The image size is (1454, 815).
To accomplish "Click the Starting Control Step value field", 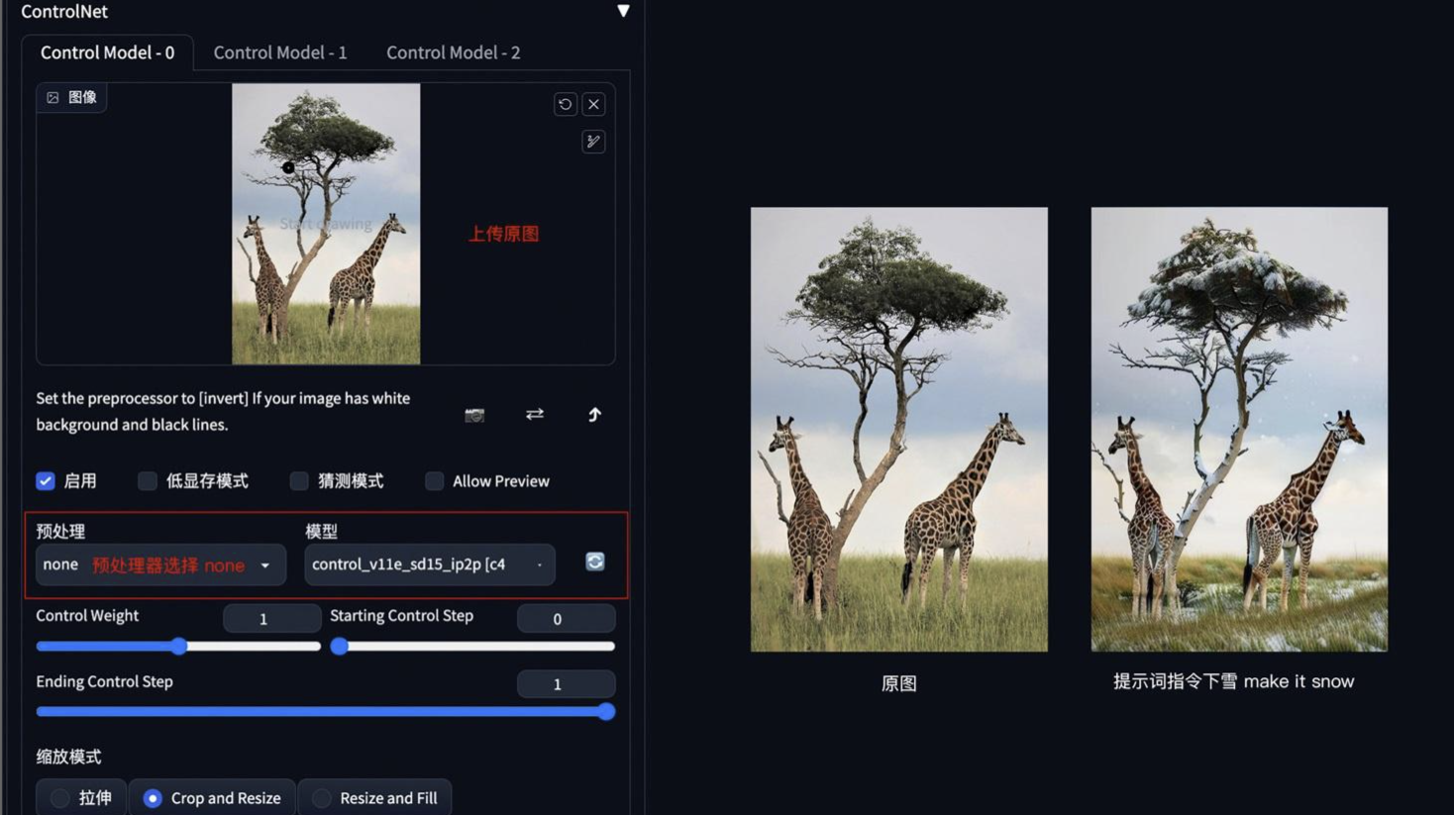I will click(566, 618).
